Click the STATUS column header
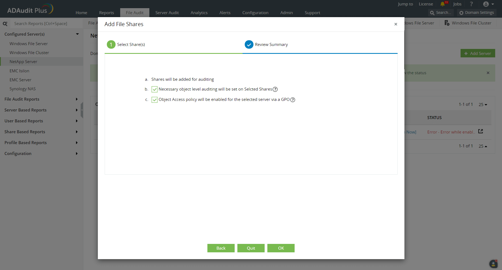The height and width of the screenshot is (270, 502). pyautogui.click(x=434, y=118)
